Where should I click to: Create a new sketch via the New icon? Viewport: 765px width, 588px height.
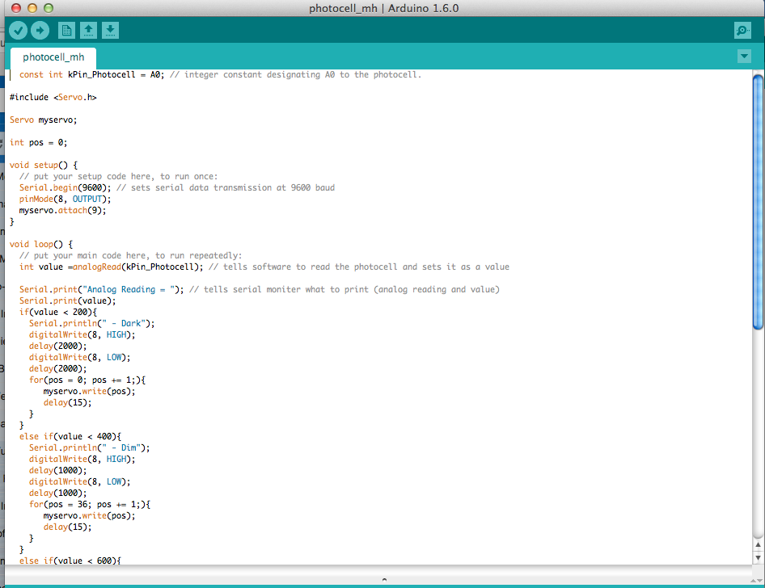[x=66, y=30]
